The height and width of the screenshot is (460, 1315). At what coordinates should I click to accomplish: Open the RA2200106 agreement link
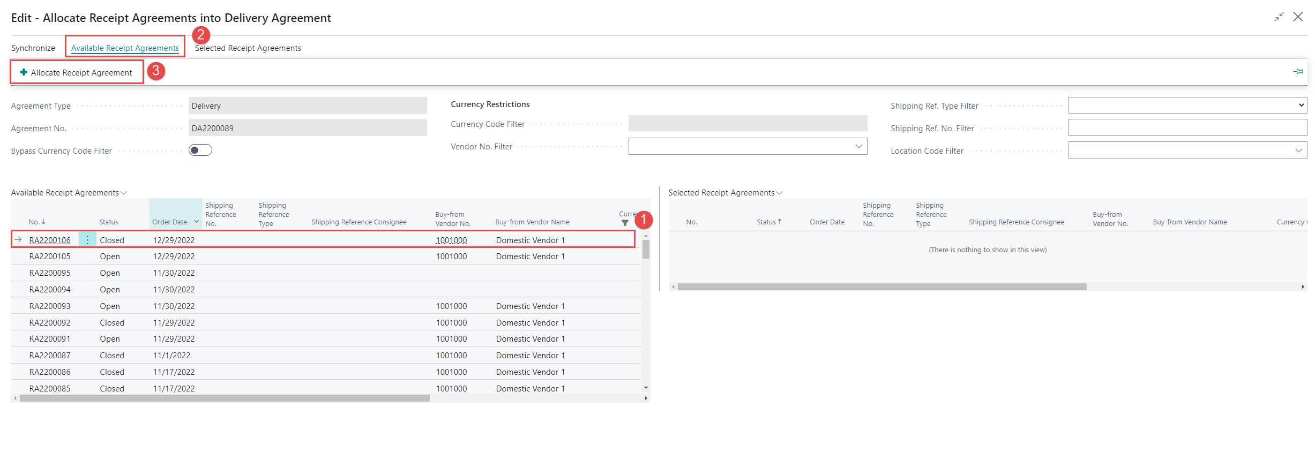50,240
